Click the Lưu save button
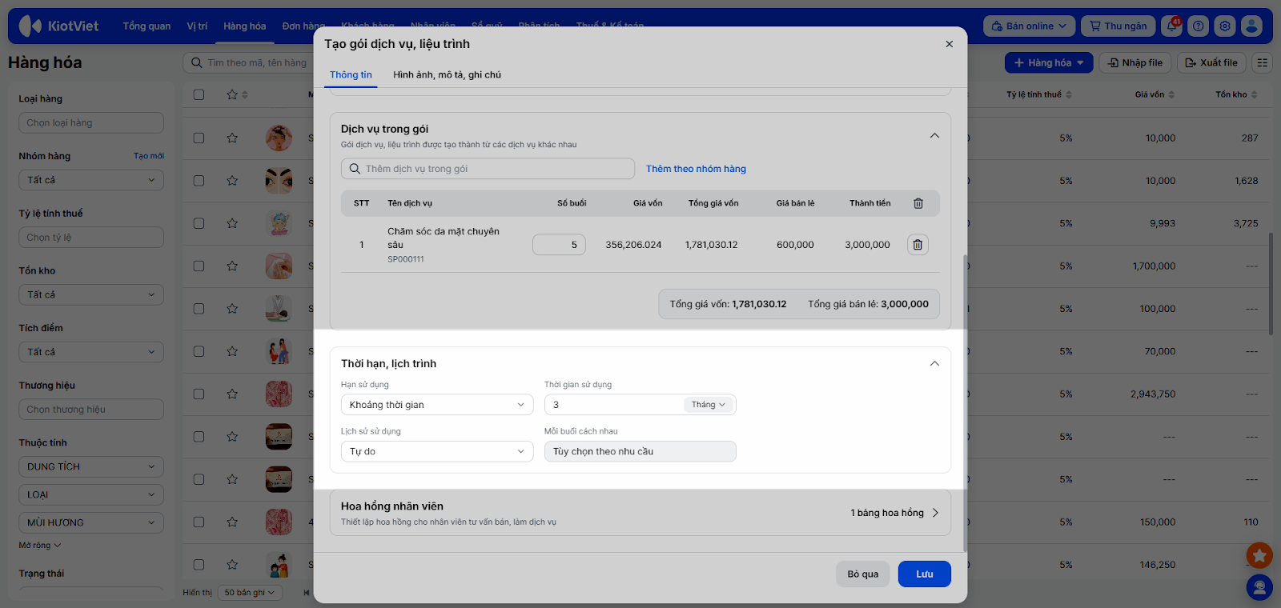The image size is (1281, 608). coord(924,574)
